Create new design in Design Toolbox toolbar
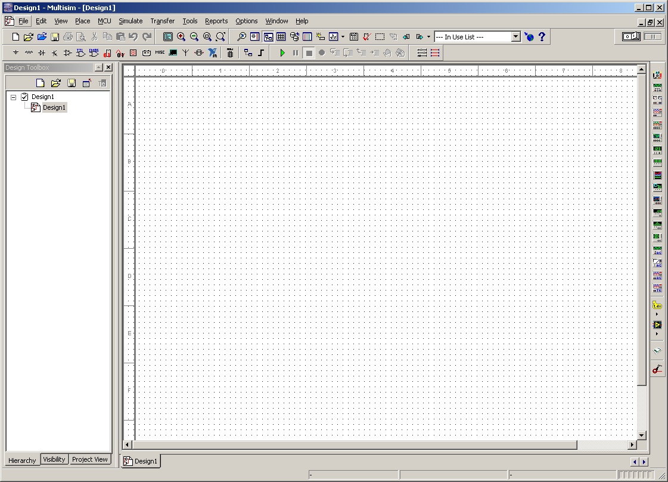This screenshot has width=668, height=482. click(x=40, y=83)
